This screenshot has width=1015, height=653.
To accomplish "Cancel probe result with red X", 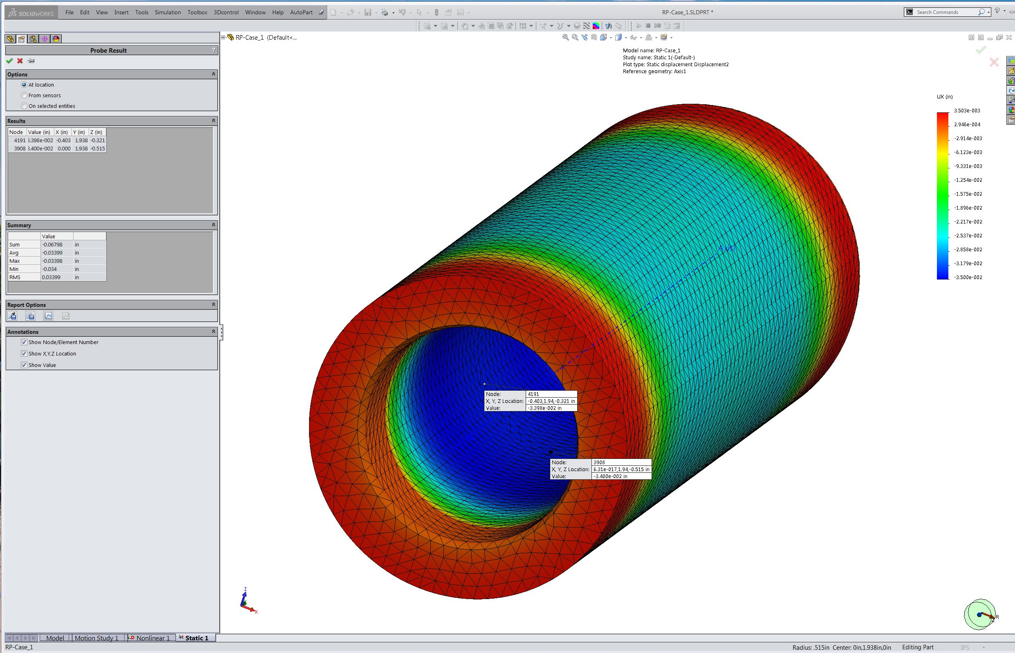I will click(x=20, y=61).
